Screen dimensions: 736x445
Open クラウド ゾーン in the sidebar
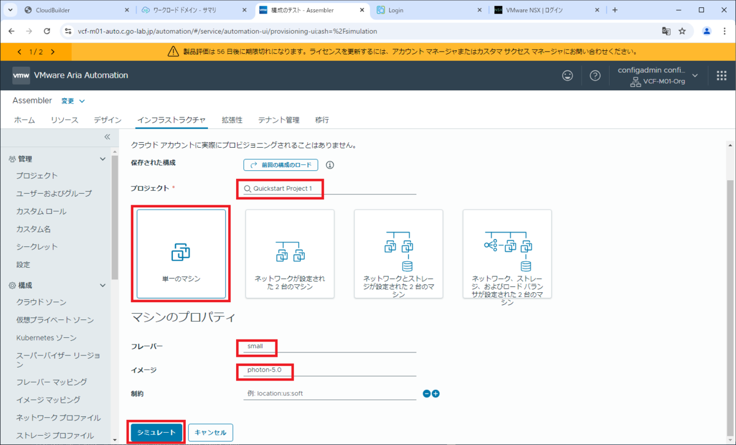pos(41,302)
